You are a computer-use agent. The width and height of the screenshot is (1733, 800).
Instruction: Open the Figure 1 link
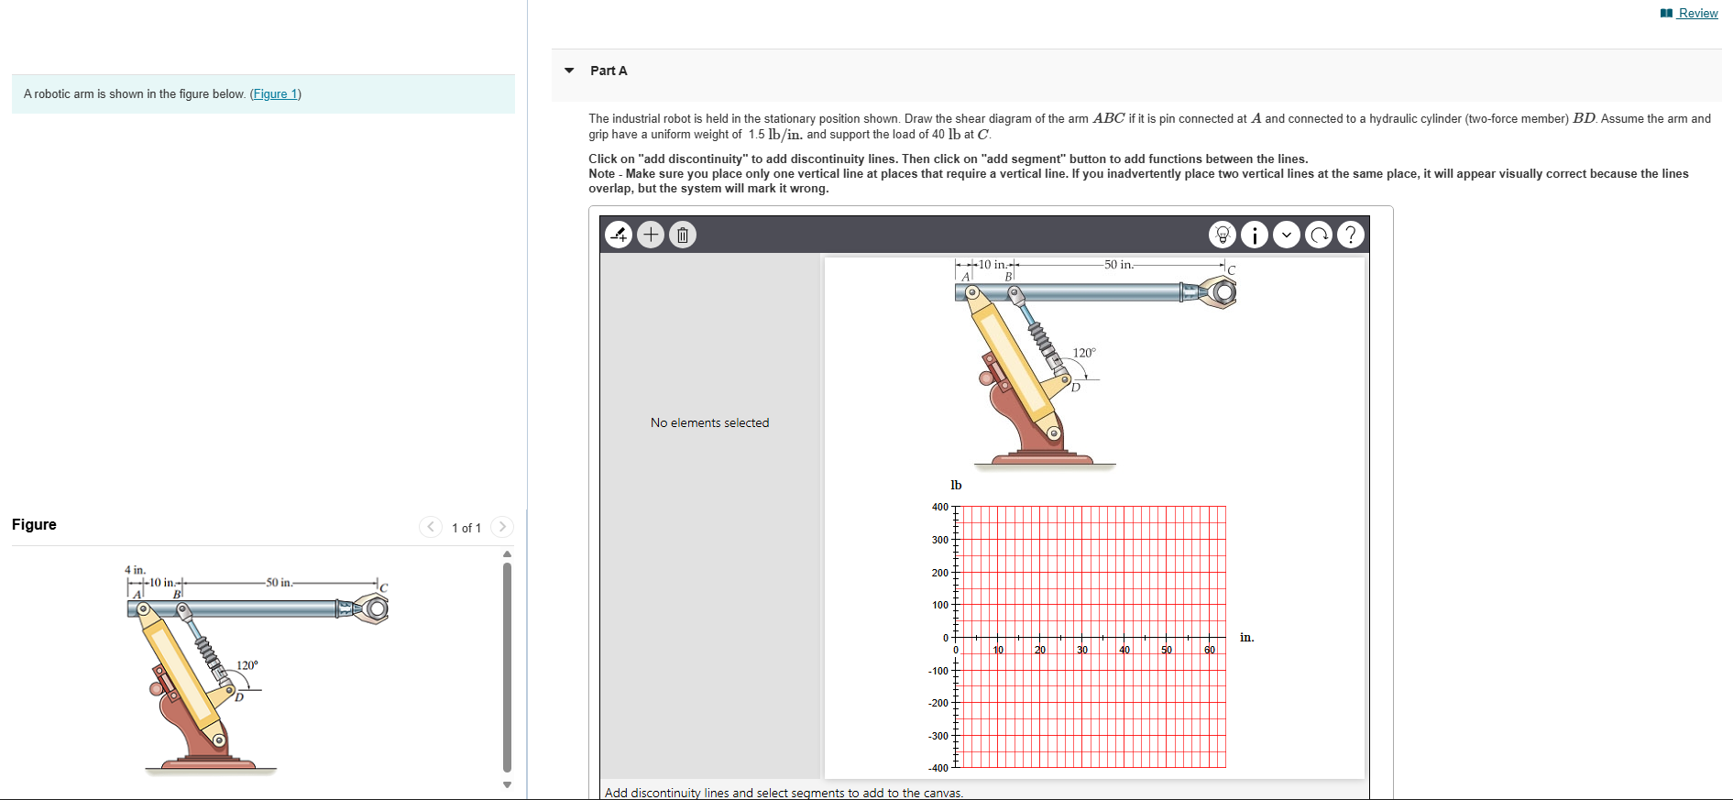pyautogui.click(x=276, y=94)
